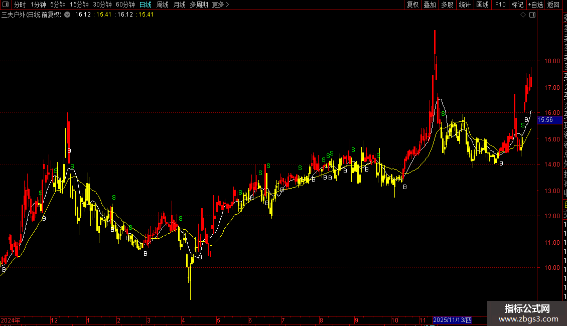Screen dimensions: 567x326
Task: Click the month 7 label on time axis
Action: point(283,320)
